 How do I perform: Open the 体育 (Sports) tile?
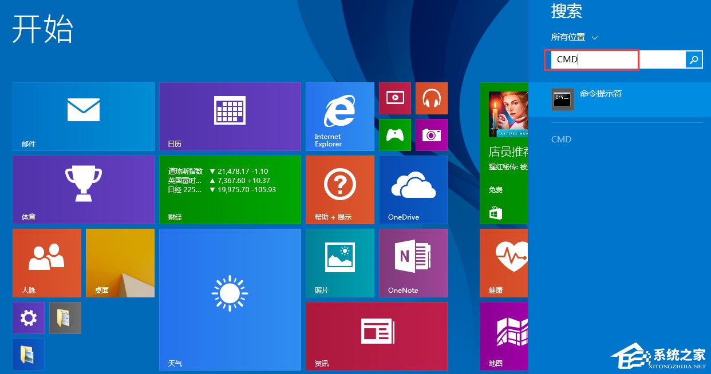click(x=83, y=189)
